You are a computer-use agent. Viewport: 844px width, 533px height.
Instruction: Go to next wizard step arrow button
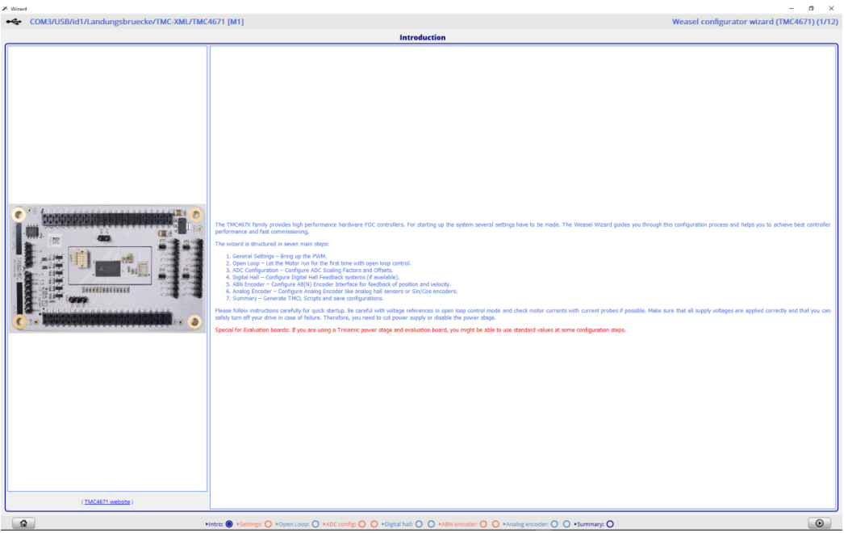(819, 523)
